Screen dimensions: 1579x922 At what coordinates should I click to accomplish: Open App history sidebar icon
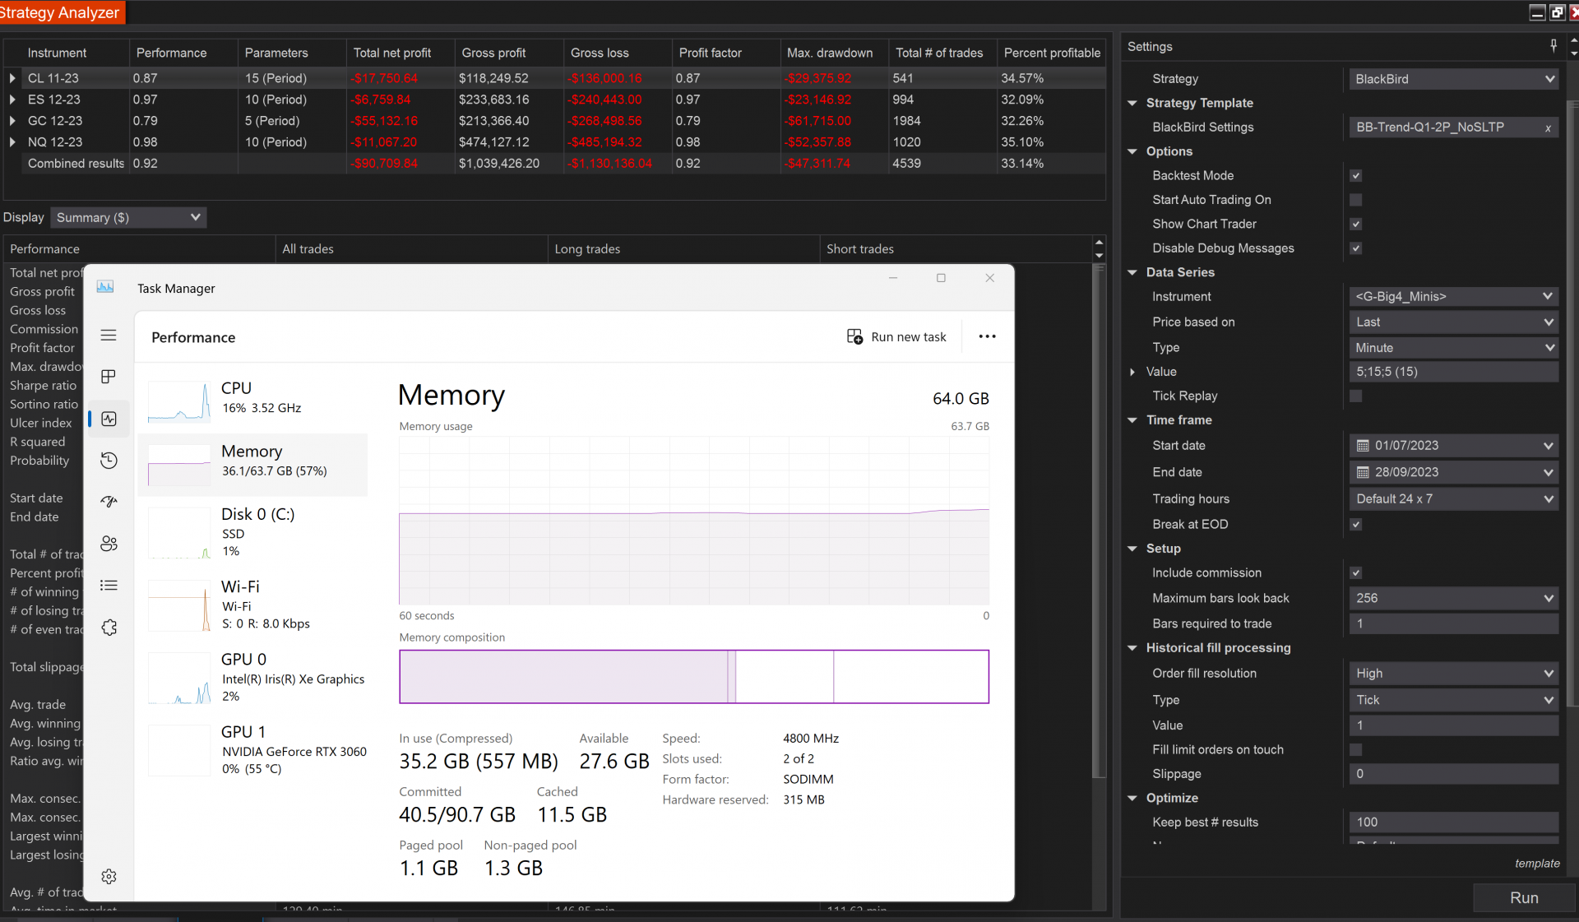tap(109, 461)
